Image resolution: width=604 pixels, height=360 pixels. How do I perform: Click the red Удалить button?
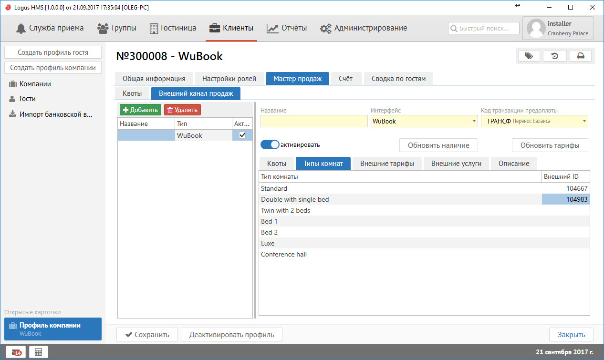(x=182, y=110)
